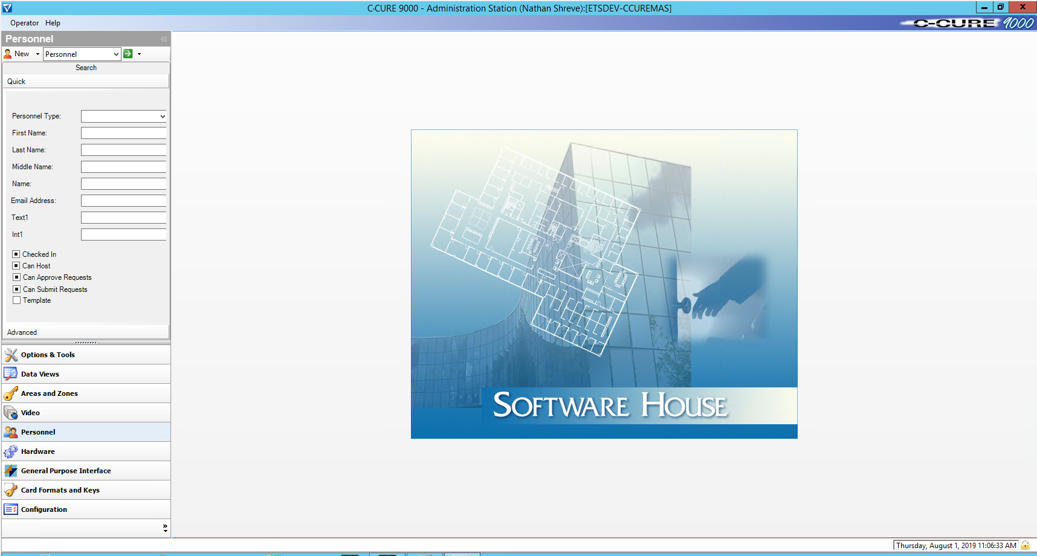
Task: Click the First Name input field
Action: pos(123,133)
